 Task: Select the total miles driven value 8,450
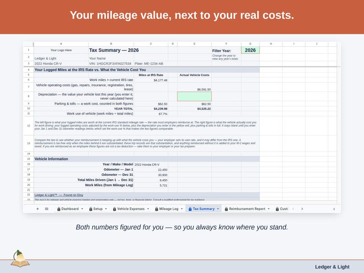151,180
